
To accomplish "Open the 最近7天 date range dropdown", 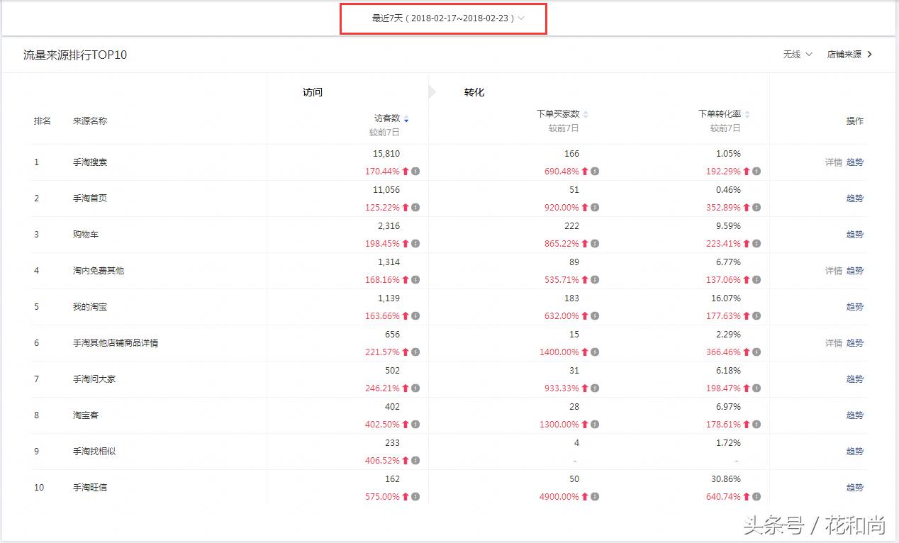I will click(443, 19).
